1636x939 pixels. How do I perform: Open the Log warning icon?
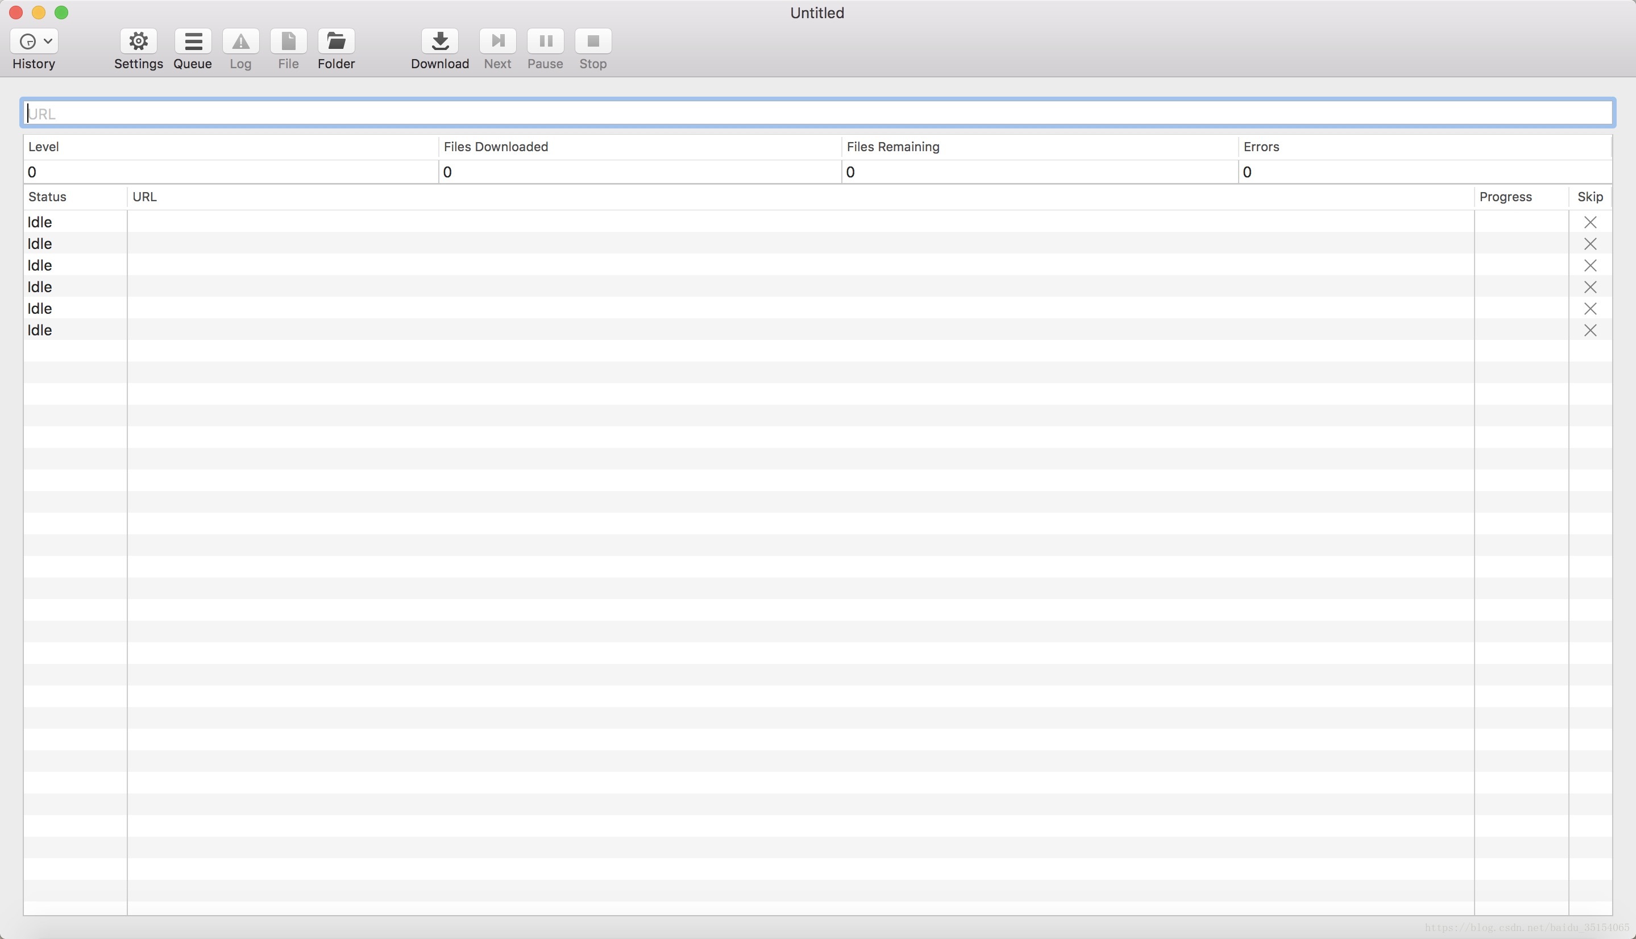click(x=240, y=41)
